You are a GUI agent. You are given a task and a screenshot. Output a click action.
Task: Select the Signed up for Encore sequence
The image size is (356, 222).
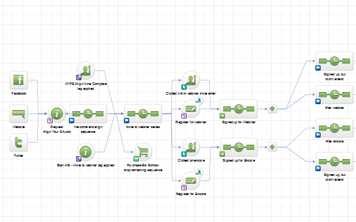coord(239,147)
